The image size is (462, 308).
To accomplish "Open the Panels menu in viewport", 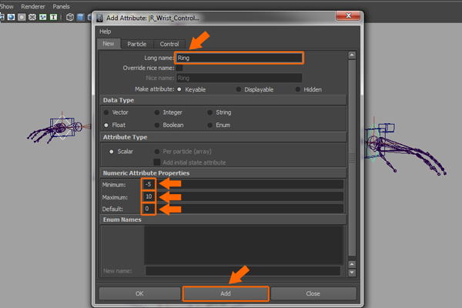I will pos(61,6).
